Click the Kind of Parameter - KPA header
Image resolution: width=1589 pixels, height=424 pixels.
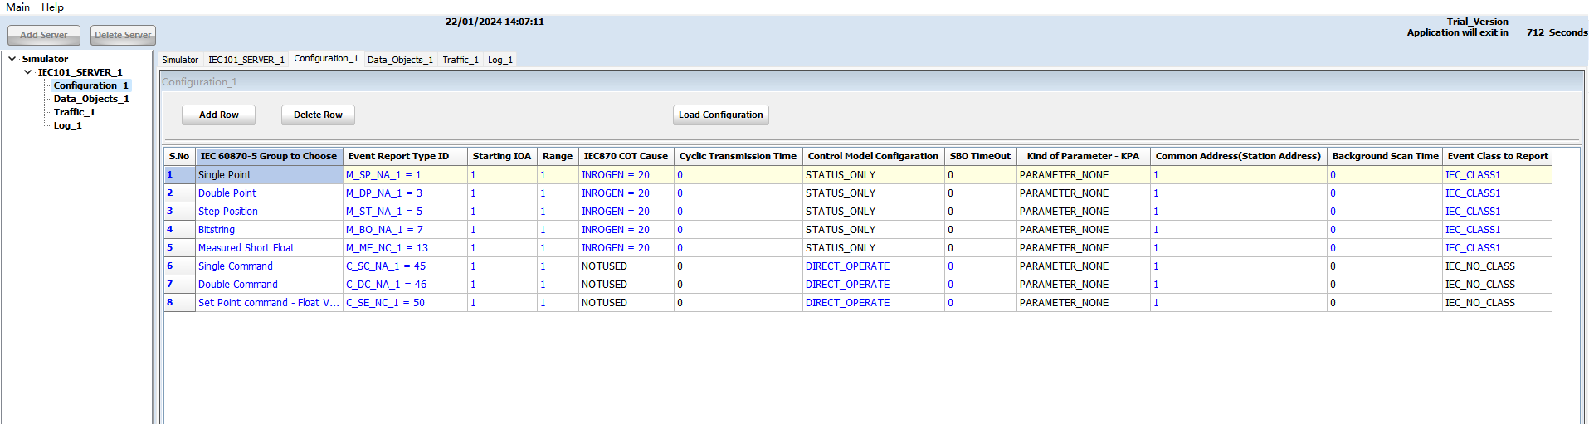pos(1083,156)
